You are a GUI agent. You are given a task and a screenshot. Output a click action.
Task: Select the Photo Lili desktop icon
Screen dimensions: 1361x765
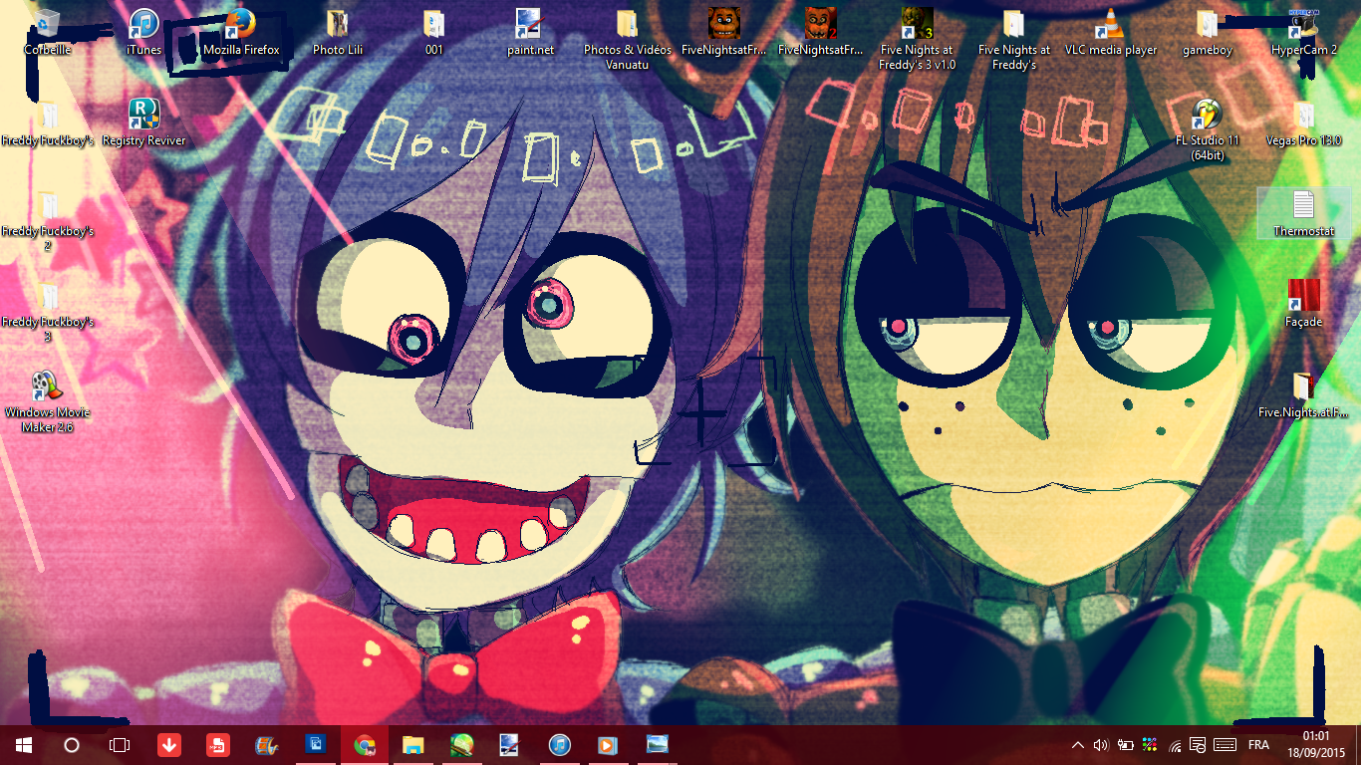pyautogui.click(x=338, y=32)
